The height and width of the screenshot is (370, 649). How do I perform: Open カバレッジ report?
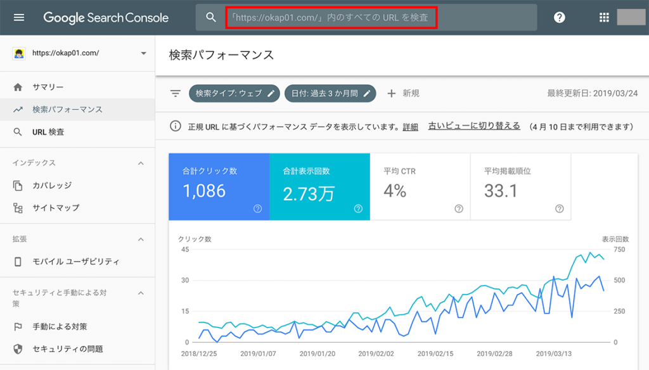(x=77, y=186)
